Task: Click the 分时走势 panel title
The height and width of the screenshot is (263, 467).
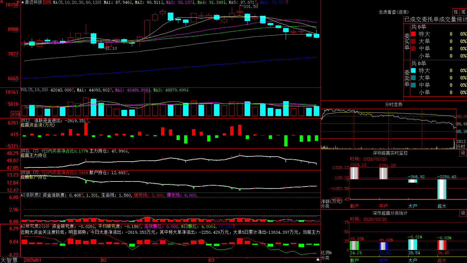Action: tap(394, 104)
